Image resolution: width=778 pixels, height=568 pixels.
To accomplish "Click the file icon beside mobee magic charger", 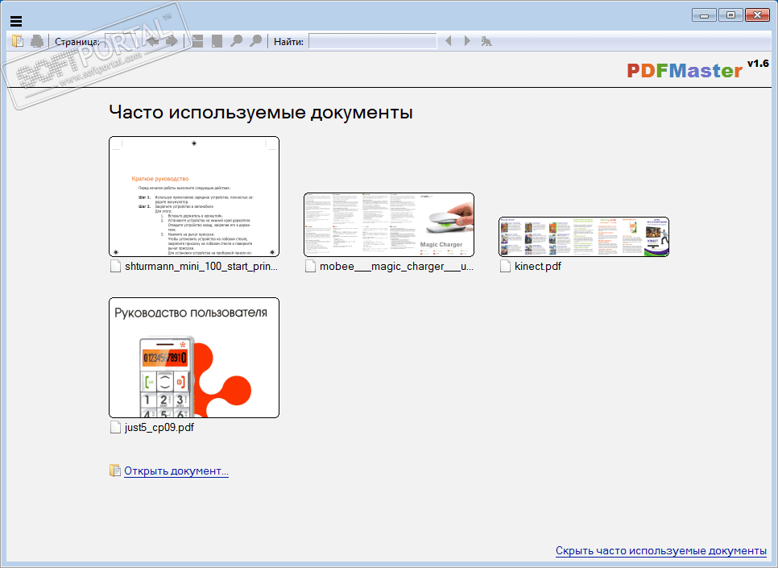I will [x=310, y=266].
